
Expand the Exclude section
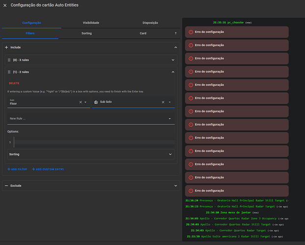176,186
